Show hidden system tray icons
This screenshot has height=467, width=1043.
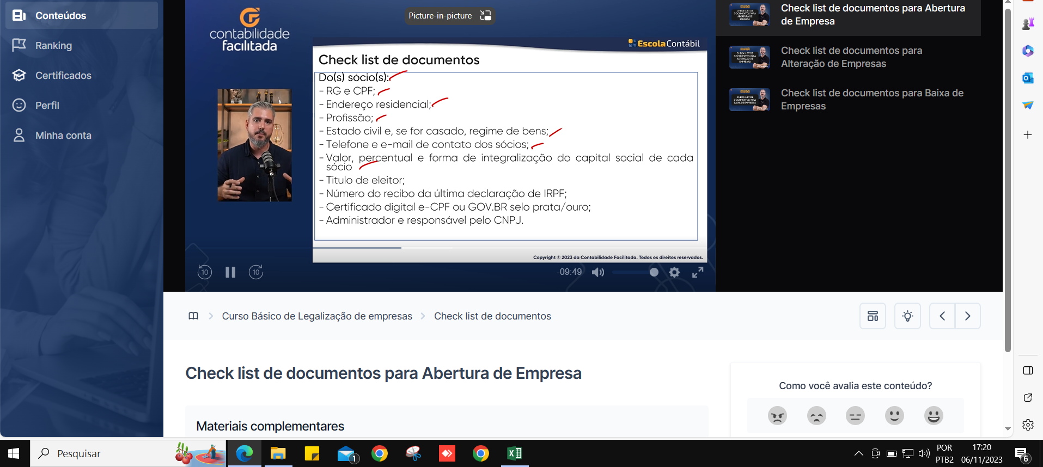pyautogui.click(x=858, y=453)
